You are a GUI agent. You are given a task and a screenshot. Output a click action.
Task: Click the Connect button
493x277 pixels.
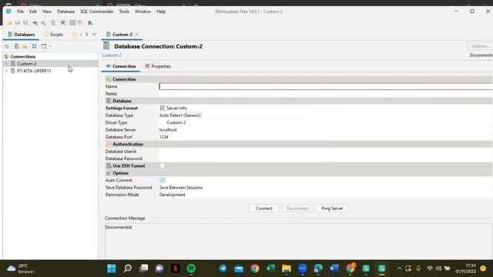pos(263,209)
